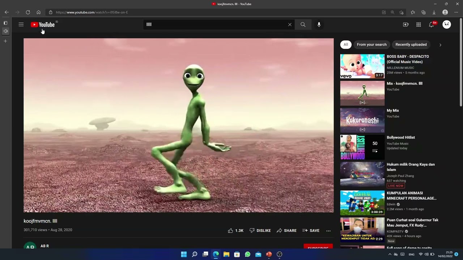Dislike the video
The height and width of the screenshot is (260, 463).
click(260, 230)
